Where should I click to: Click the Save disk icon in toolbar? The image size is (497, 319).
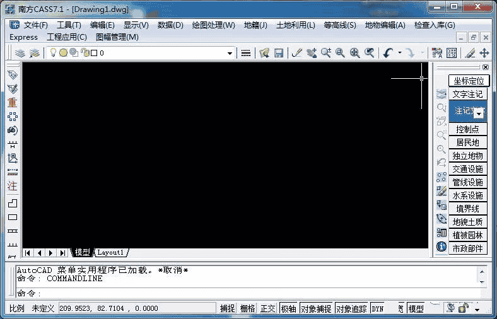click(278, 54)
